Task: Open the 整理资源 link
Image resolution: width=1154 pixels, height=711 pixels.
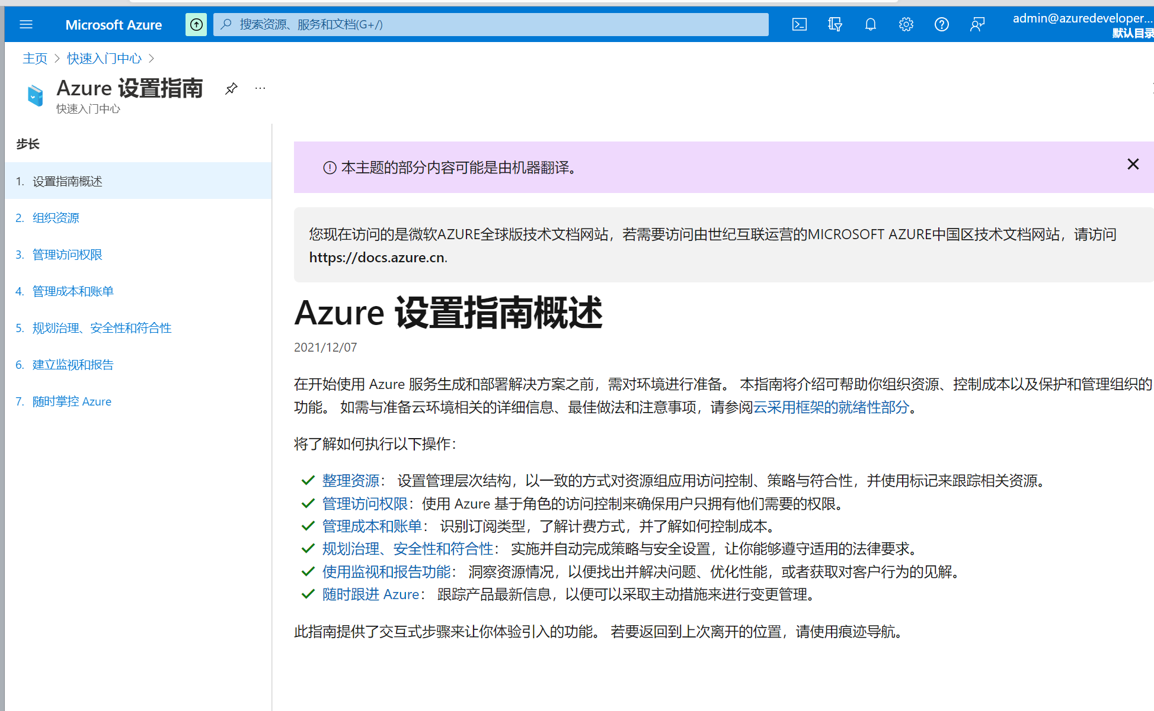Action: [x=351, y=481]
